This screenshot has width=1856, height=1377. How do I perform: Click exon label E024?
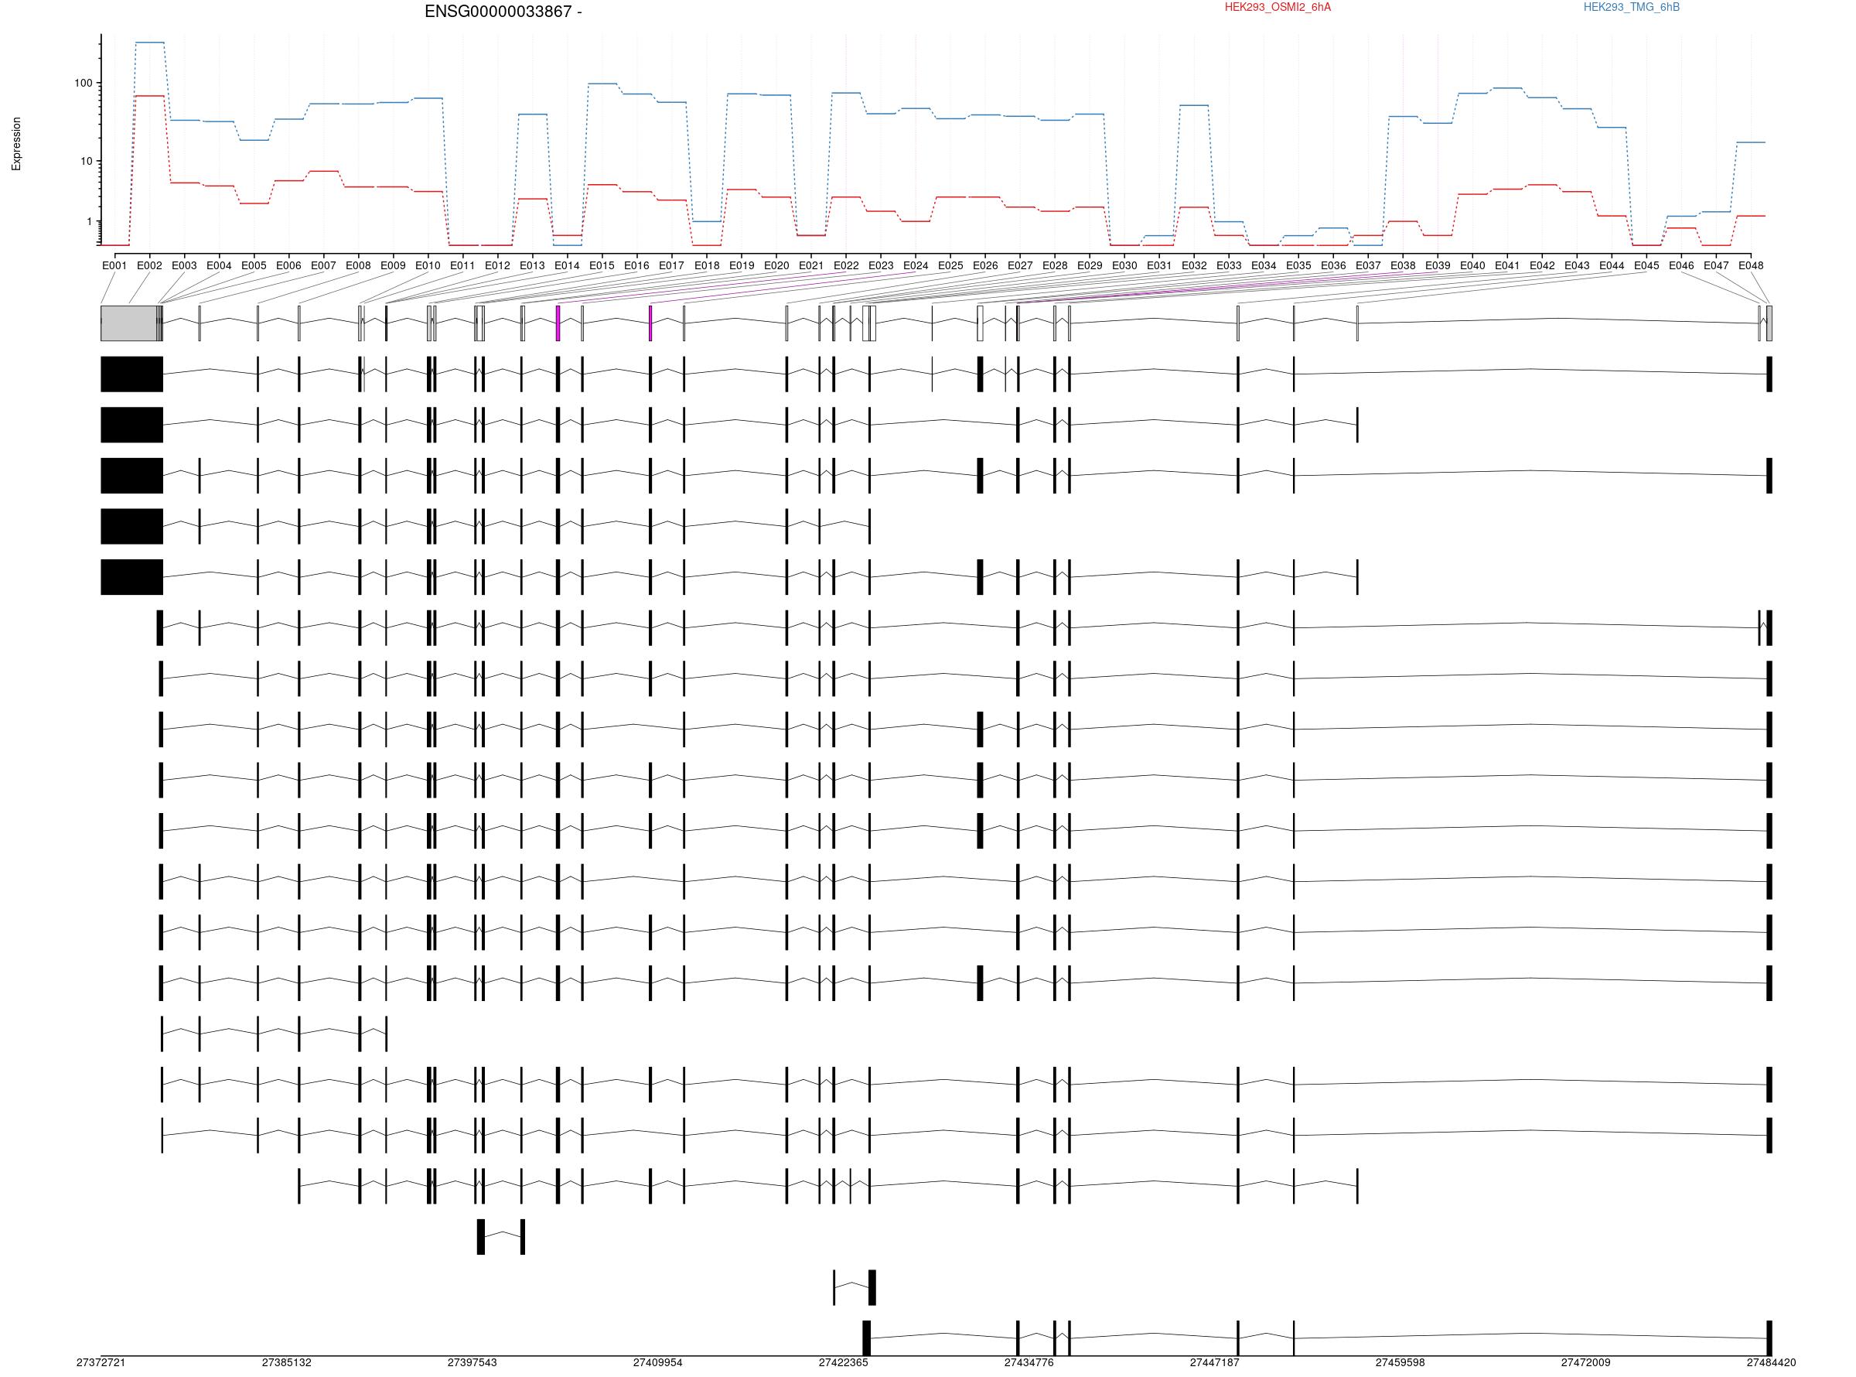(x=916, y=266)
